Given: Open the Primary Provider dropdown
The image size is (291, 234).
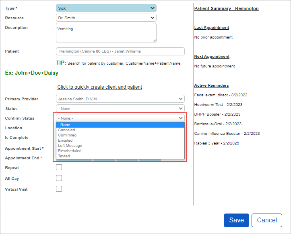Looking at the screenshot, I should [120, 99].
